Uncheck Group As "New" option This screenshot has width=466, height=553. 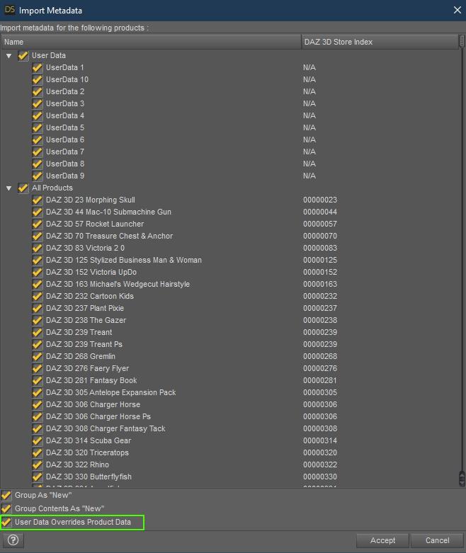[x=6, y=495]
